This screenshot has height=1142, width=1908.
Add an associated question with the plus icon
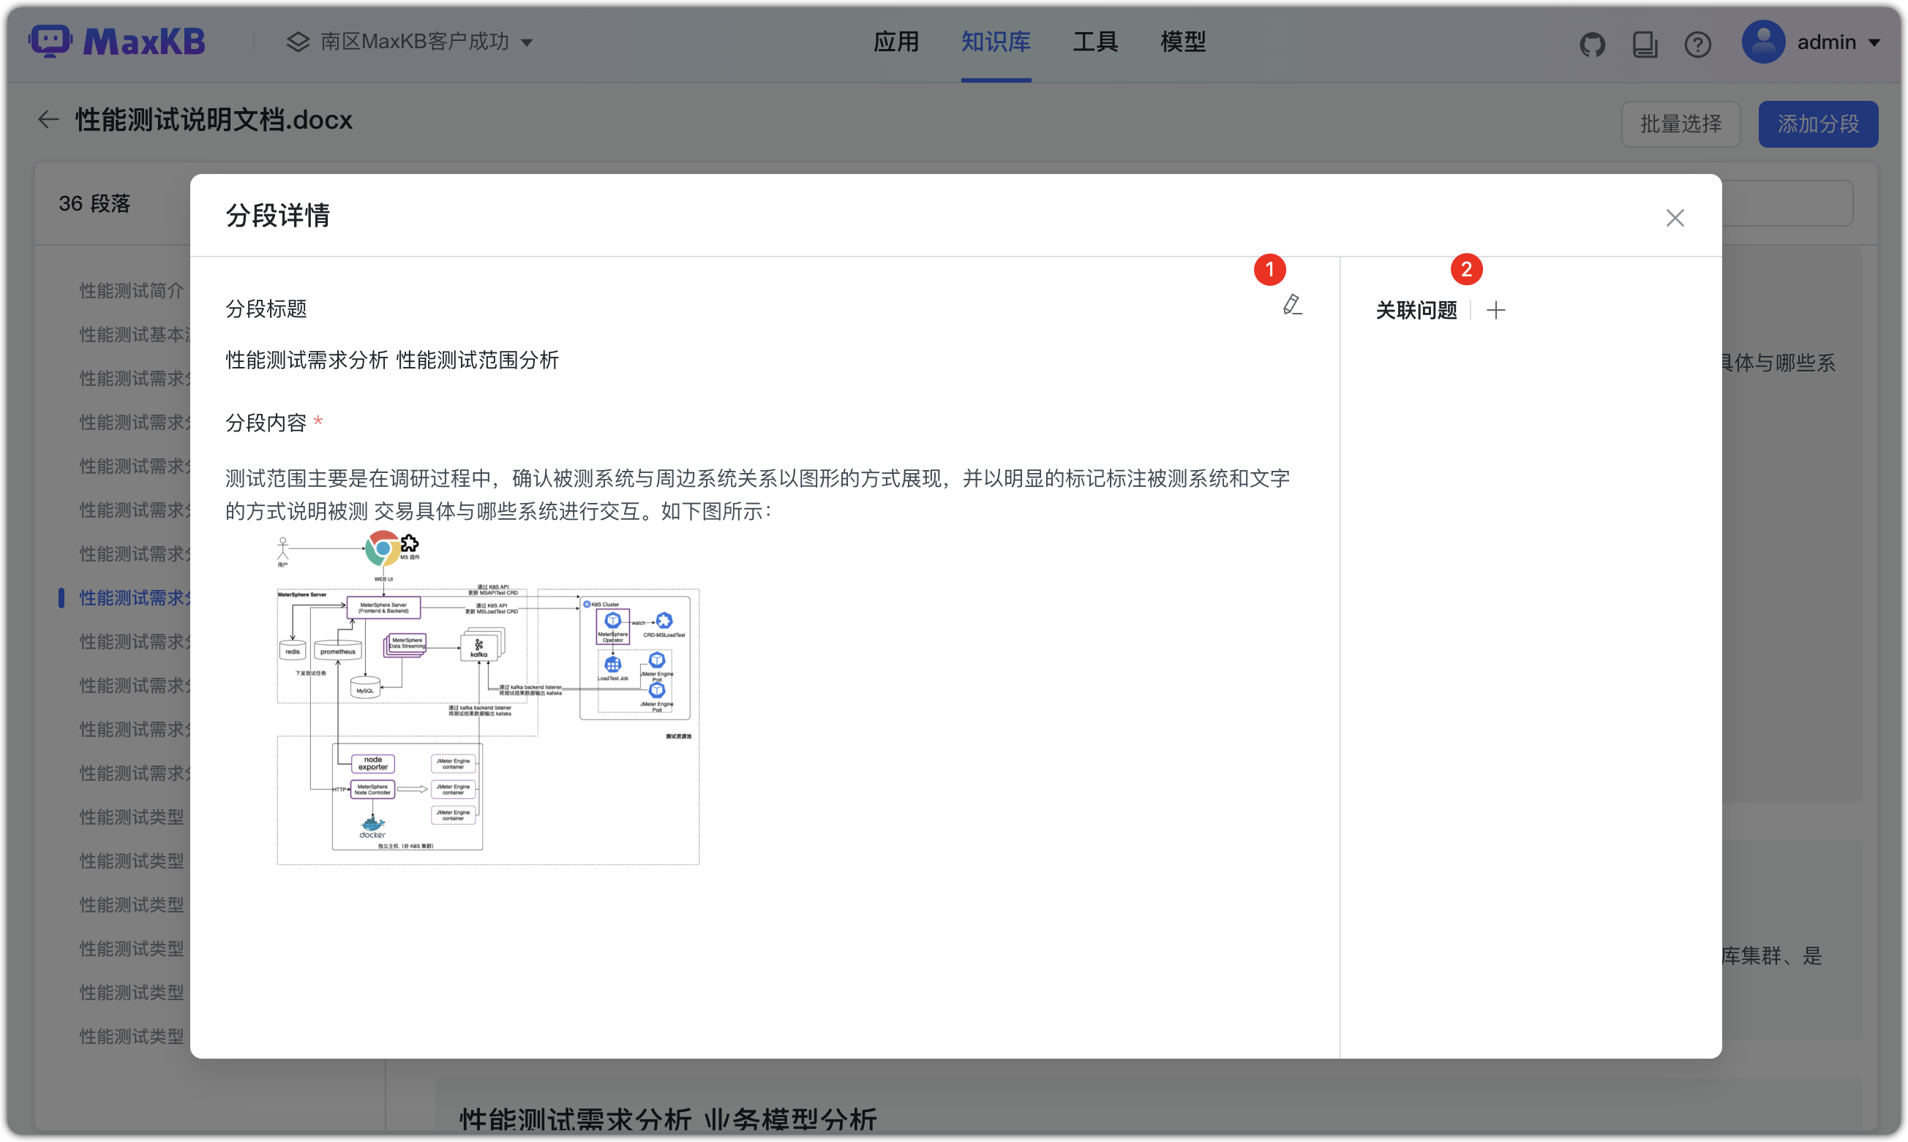(1495, 310)
